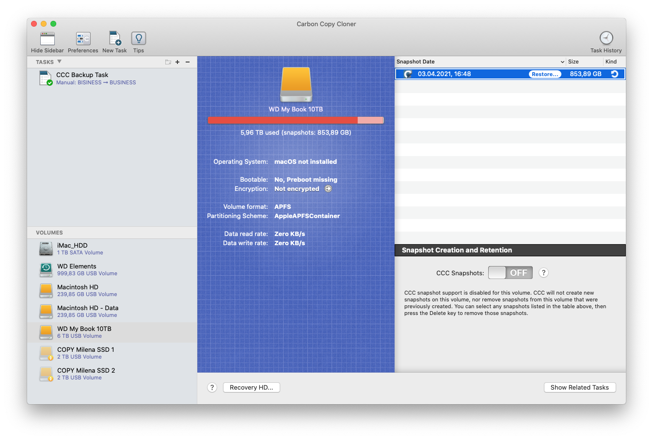Click the 853,89 GB size cell

tap(586, 74)
